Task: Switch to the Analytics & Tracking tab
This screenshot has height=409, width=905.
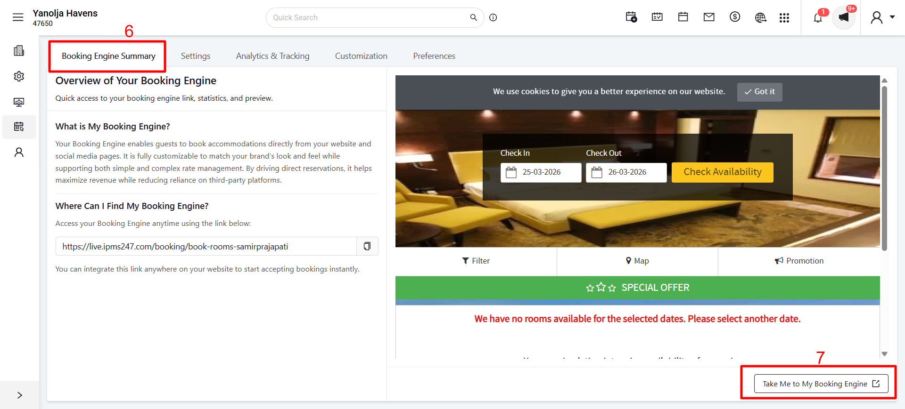Action: 273,56
